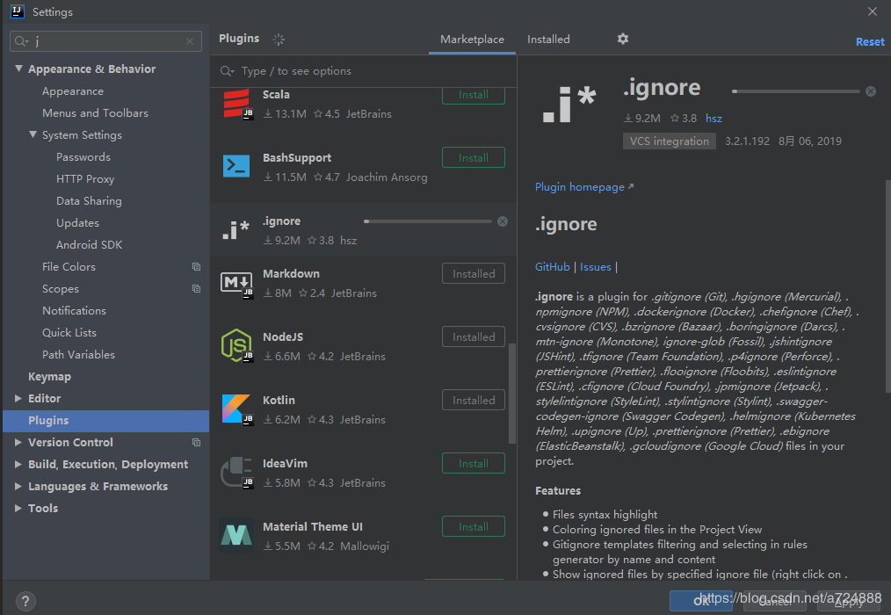891x615 pixels.
Task: Click .ignore download progress bar in list
Action: click(428, 221)
